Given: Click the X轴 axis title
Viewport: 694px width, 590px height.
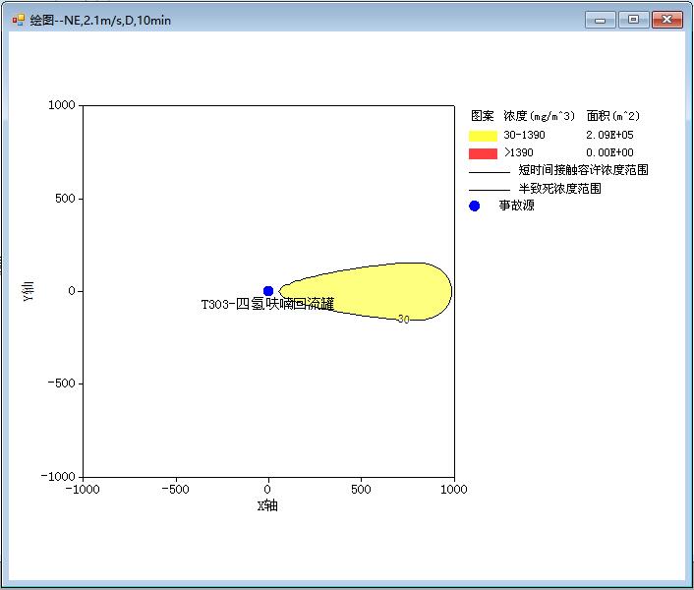Looking at the screenshot, I should click(x=267, y=505).
